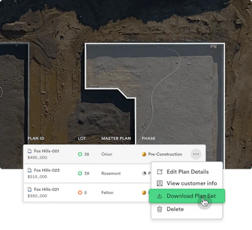The width and height of the screenshot is (252, 230).
Task: Sort by the PHASE column header
Action: 149,138
